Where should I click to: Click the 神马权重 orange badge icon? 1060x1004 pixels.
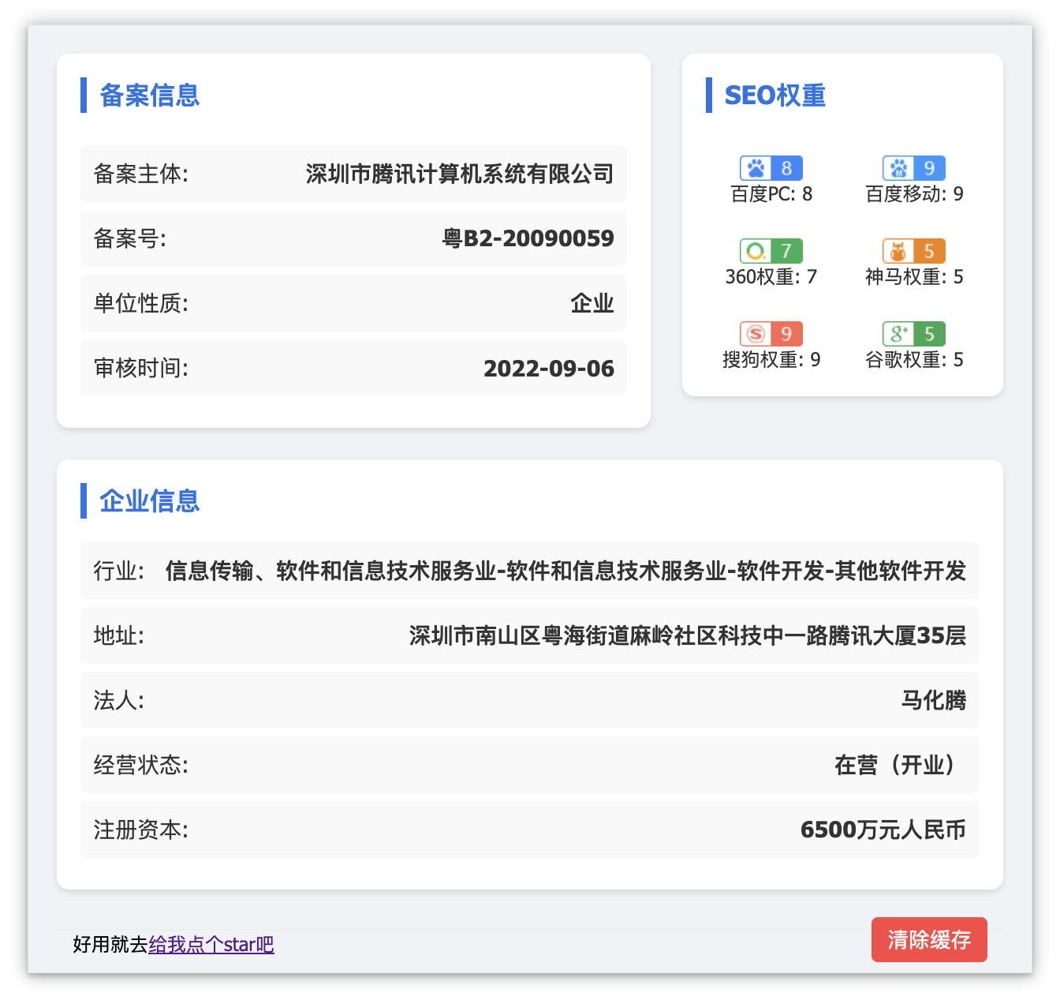point(913,250)
